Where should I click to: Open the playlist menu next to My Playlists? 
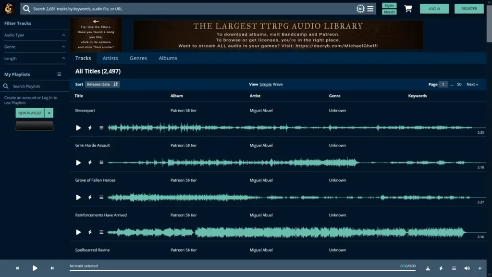click(x=60, y=74)
